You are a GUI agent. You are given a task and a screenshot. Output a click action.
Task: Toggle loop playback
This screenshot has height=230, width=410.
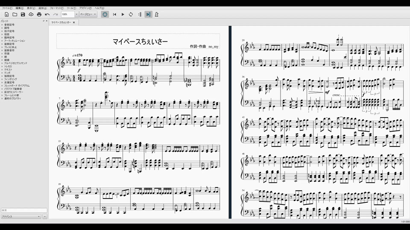click(x=131, y=14)
